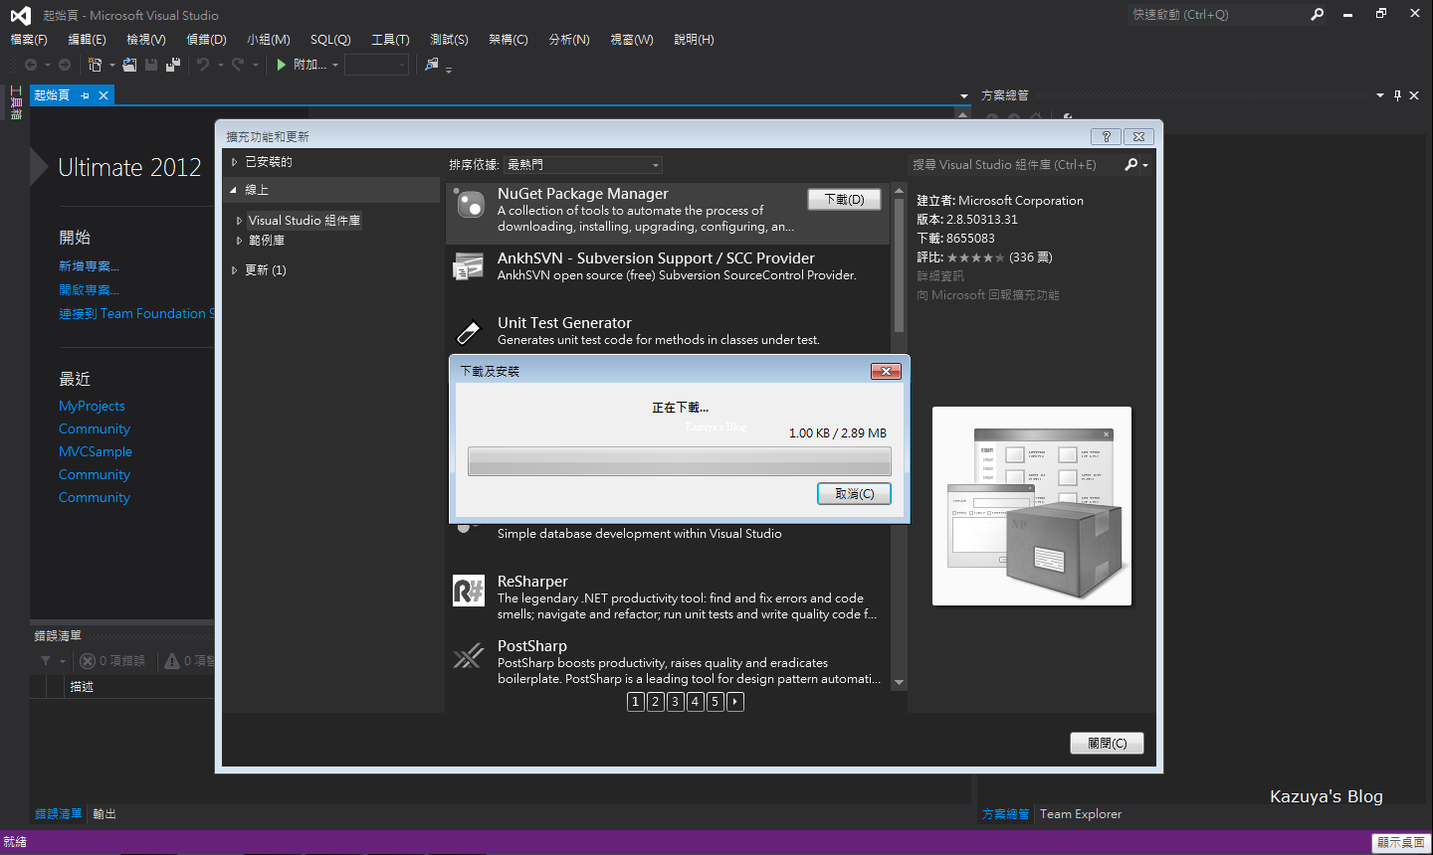Screen dimensions: 1433x855
Task: Toggle the warnings filter button
Action: 189,660
